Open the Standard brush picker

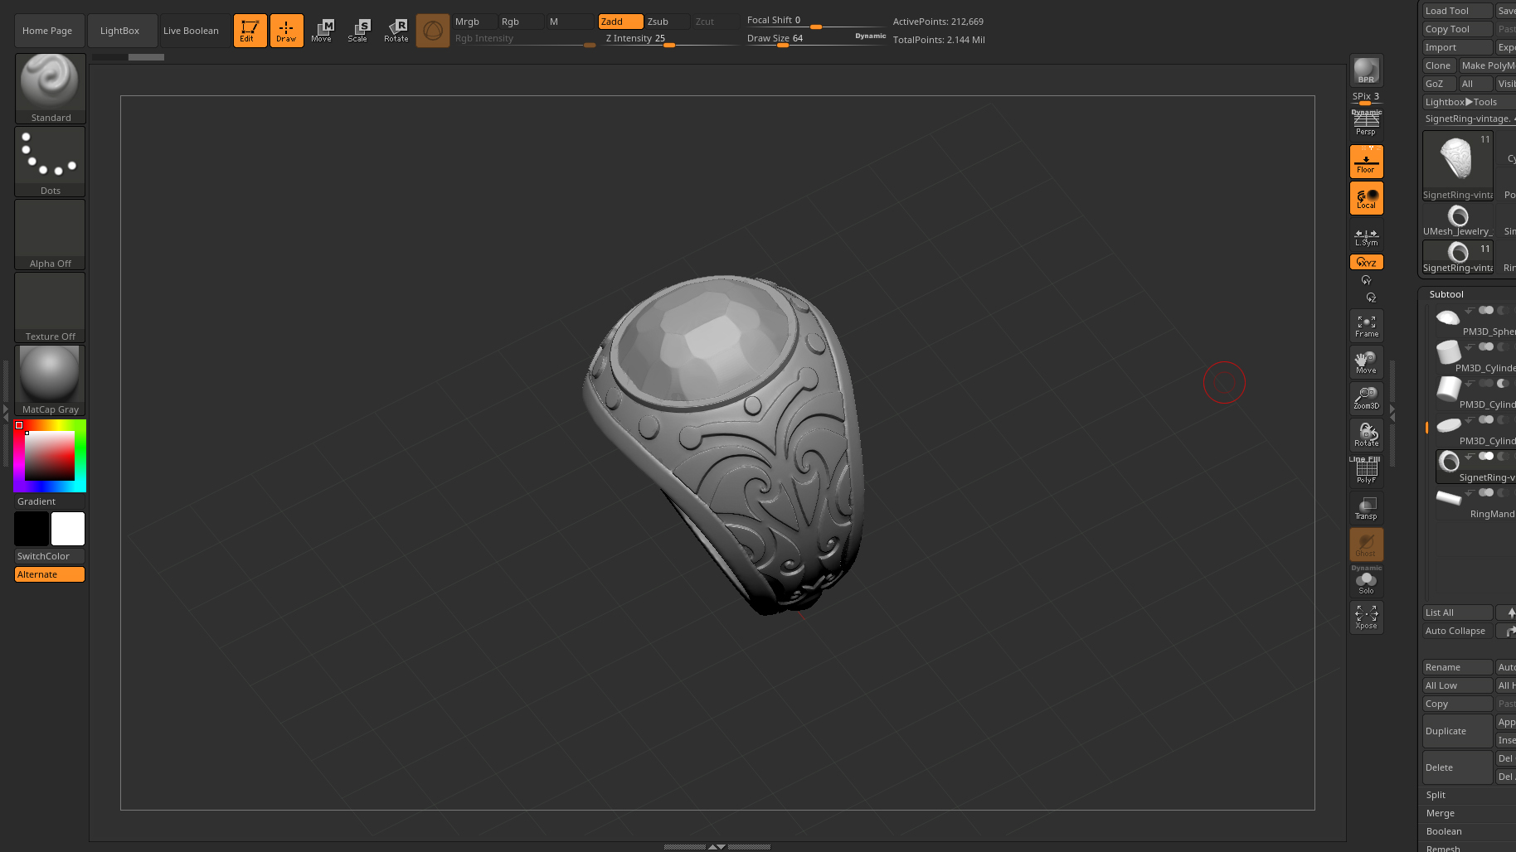coord(50,89)
